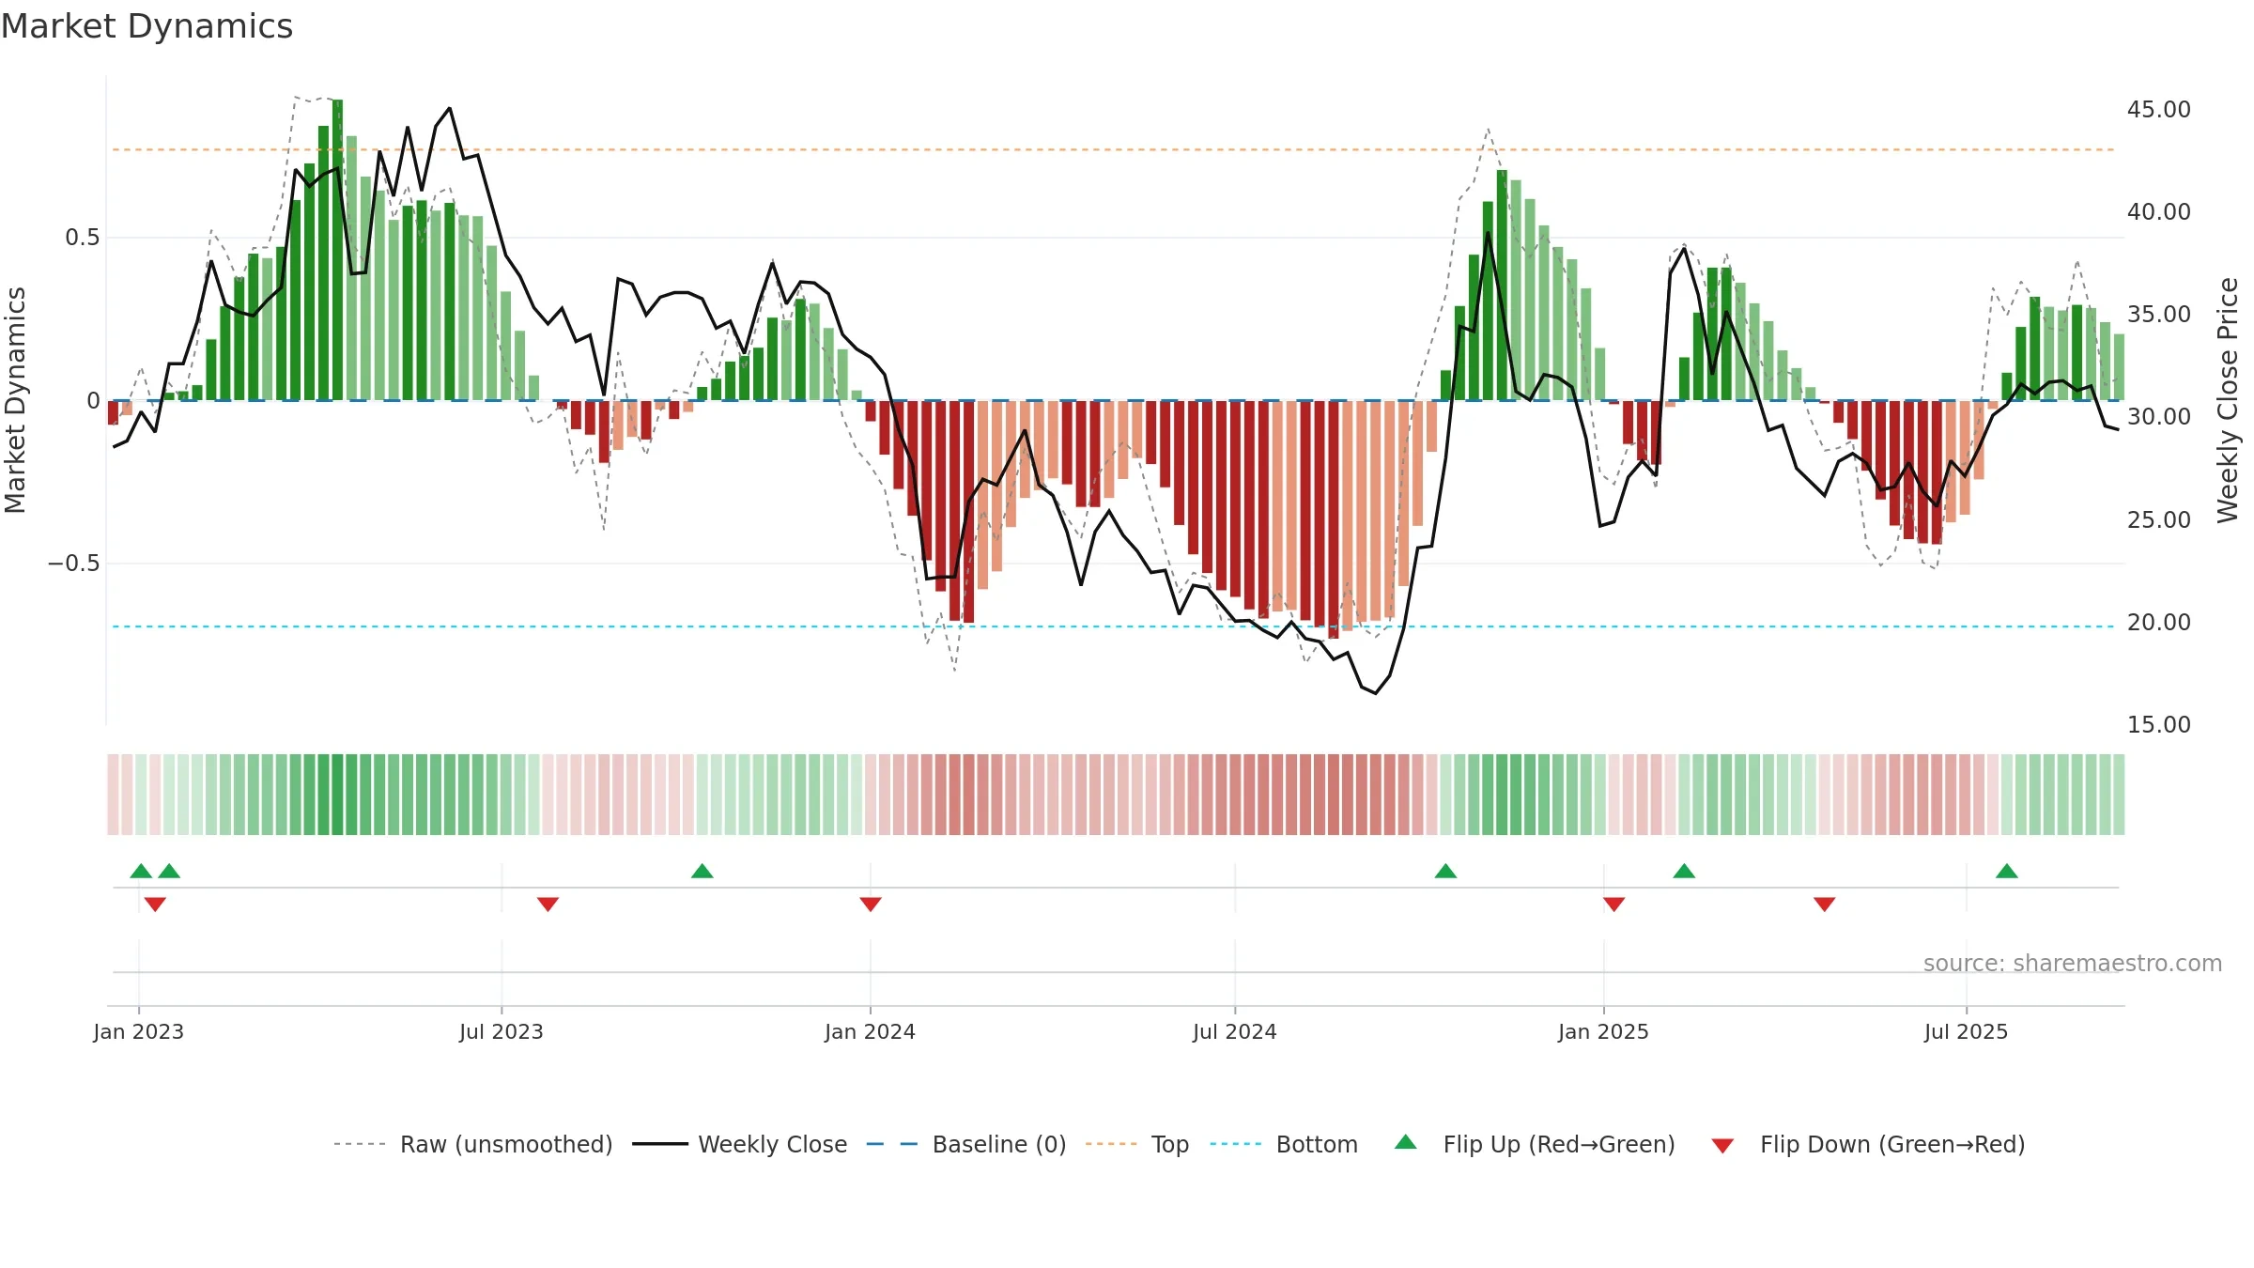Click the flip-up marker near February 2025
The width and height of the screenshot is (2254, 1268).
pyautogui.click(x=1684, y=871)
